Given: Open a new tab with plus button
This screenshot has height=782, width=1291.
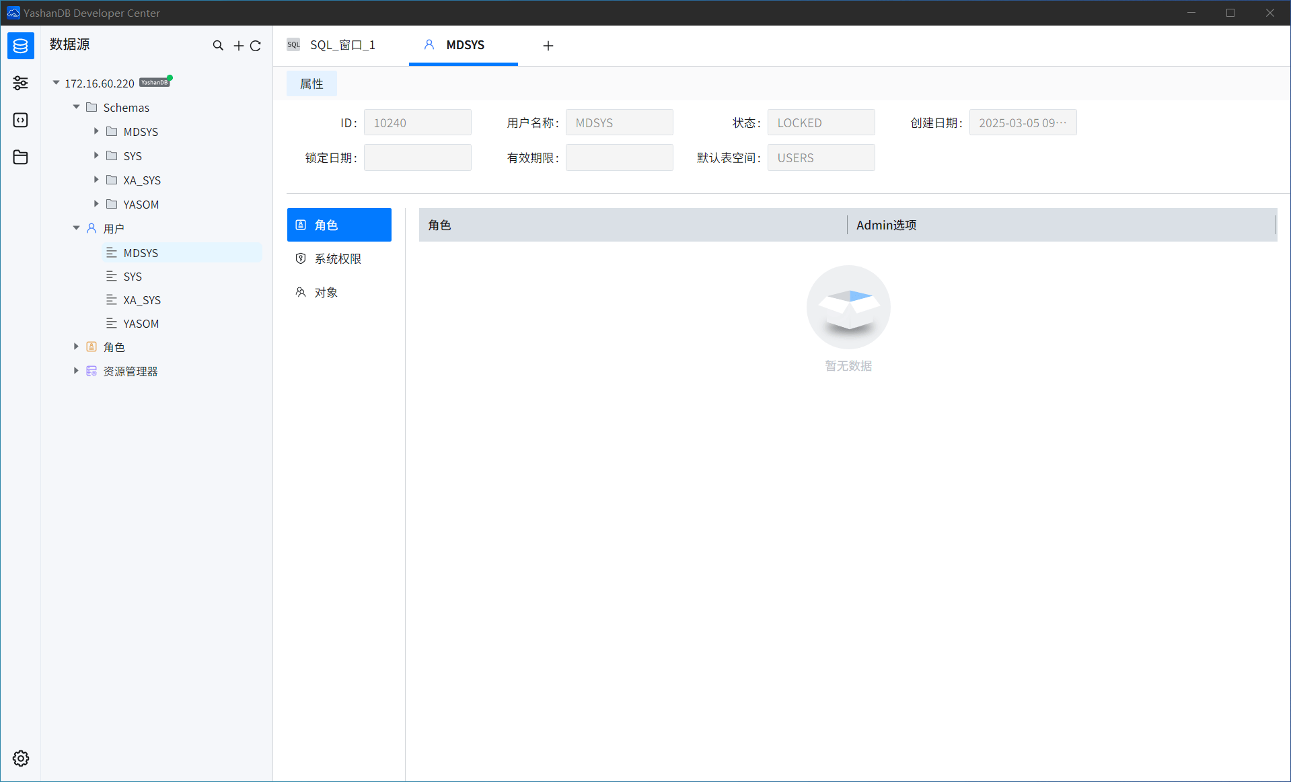Looking at the screenshot, I should pyautogui.click(x=548, y=46).
